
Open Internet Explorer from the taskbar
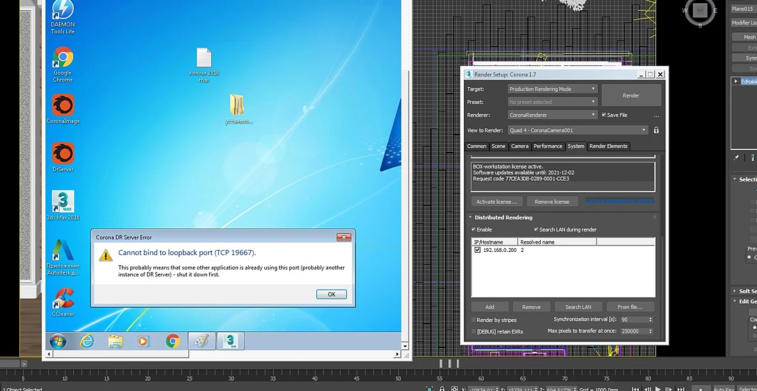[87, 342]
